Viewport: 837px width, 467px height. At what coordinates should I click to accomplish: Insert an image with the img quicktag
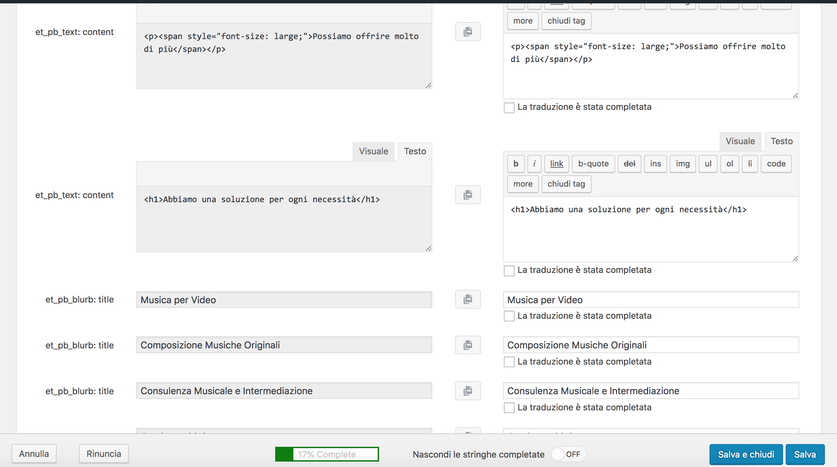point(683,164)
